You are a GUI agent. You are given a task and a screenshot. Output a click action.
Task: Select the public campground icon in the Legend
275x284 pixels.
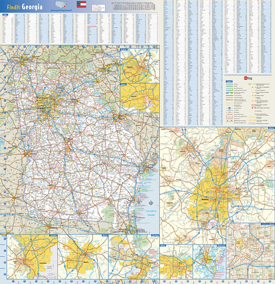coord(255,90)
